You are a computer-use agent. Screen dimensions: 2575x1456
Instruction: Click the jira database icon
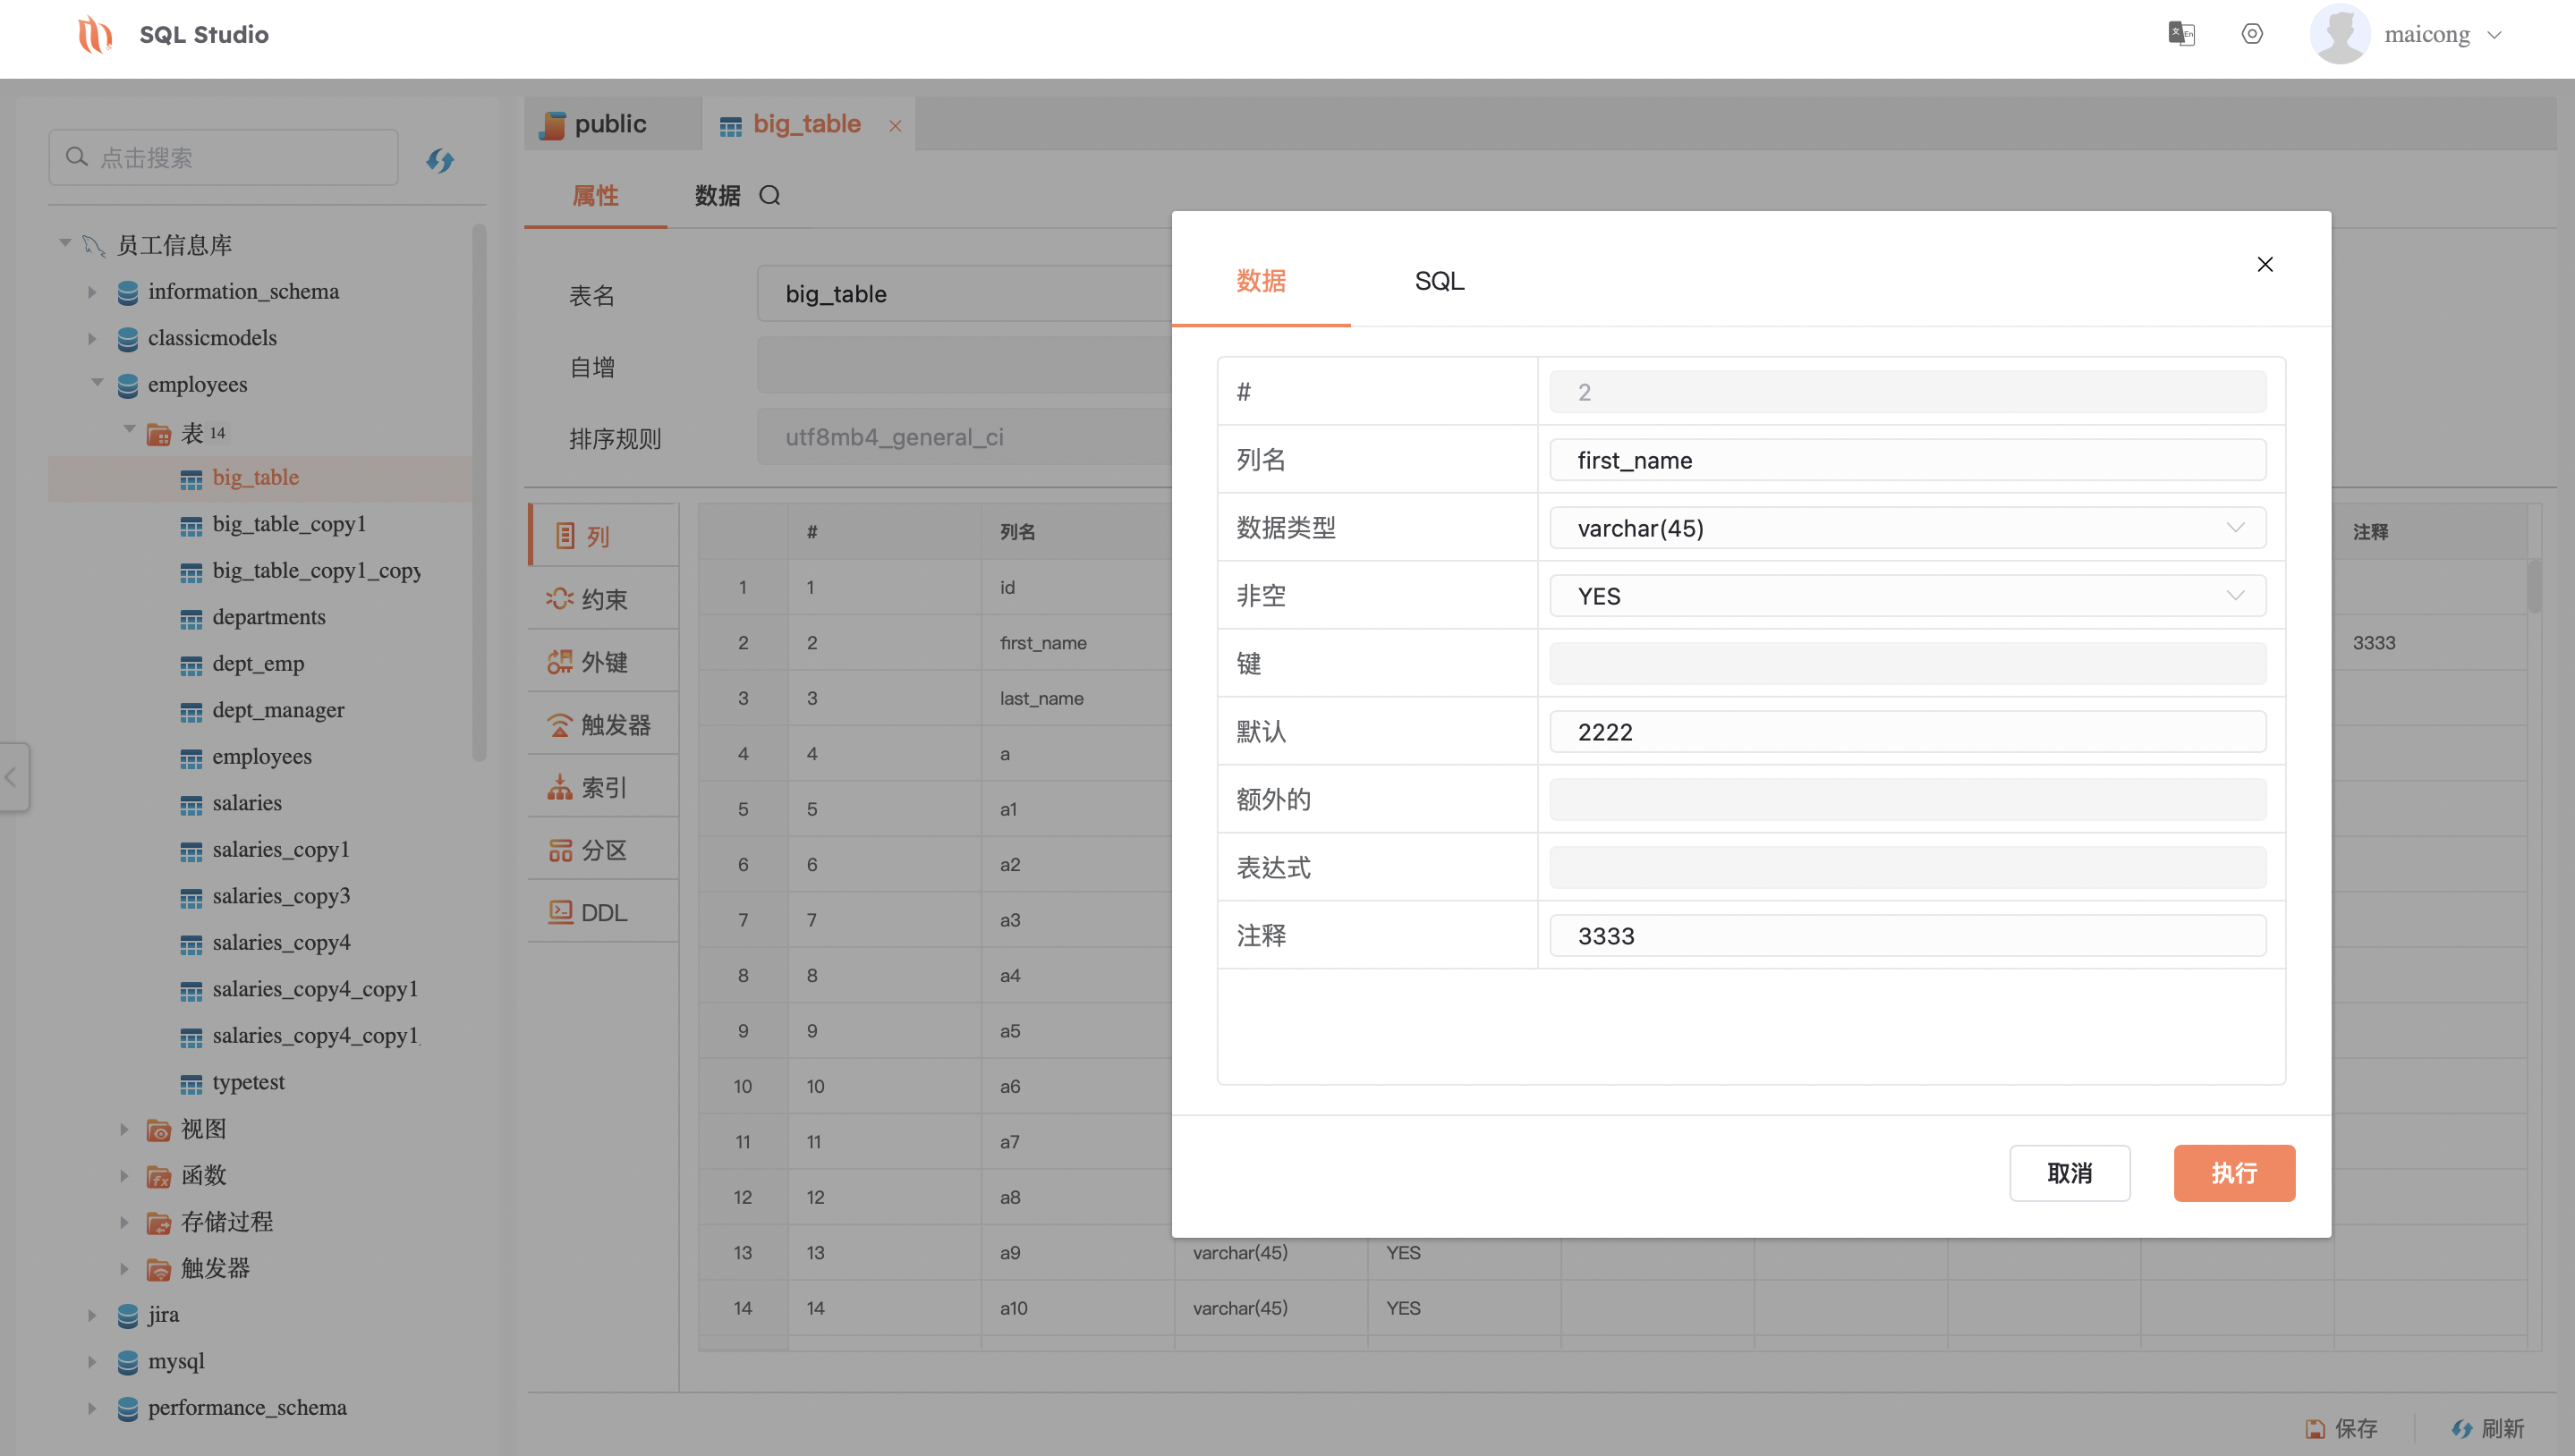coord(128,1316)
